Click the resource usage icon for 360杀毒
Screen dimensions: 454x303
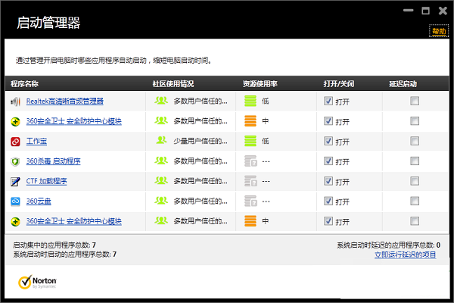250,161
